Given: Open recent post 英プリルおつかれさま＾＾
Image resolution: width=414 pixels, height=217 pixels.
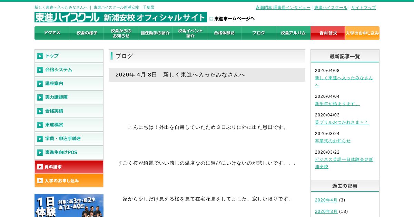Looking at the screenshot, I should [x=342, y=122].
